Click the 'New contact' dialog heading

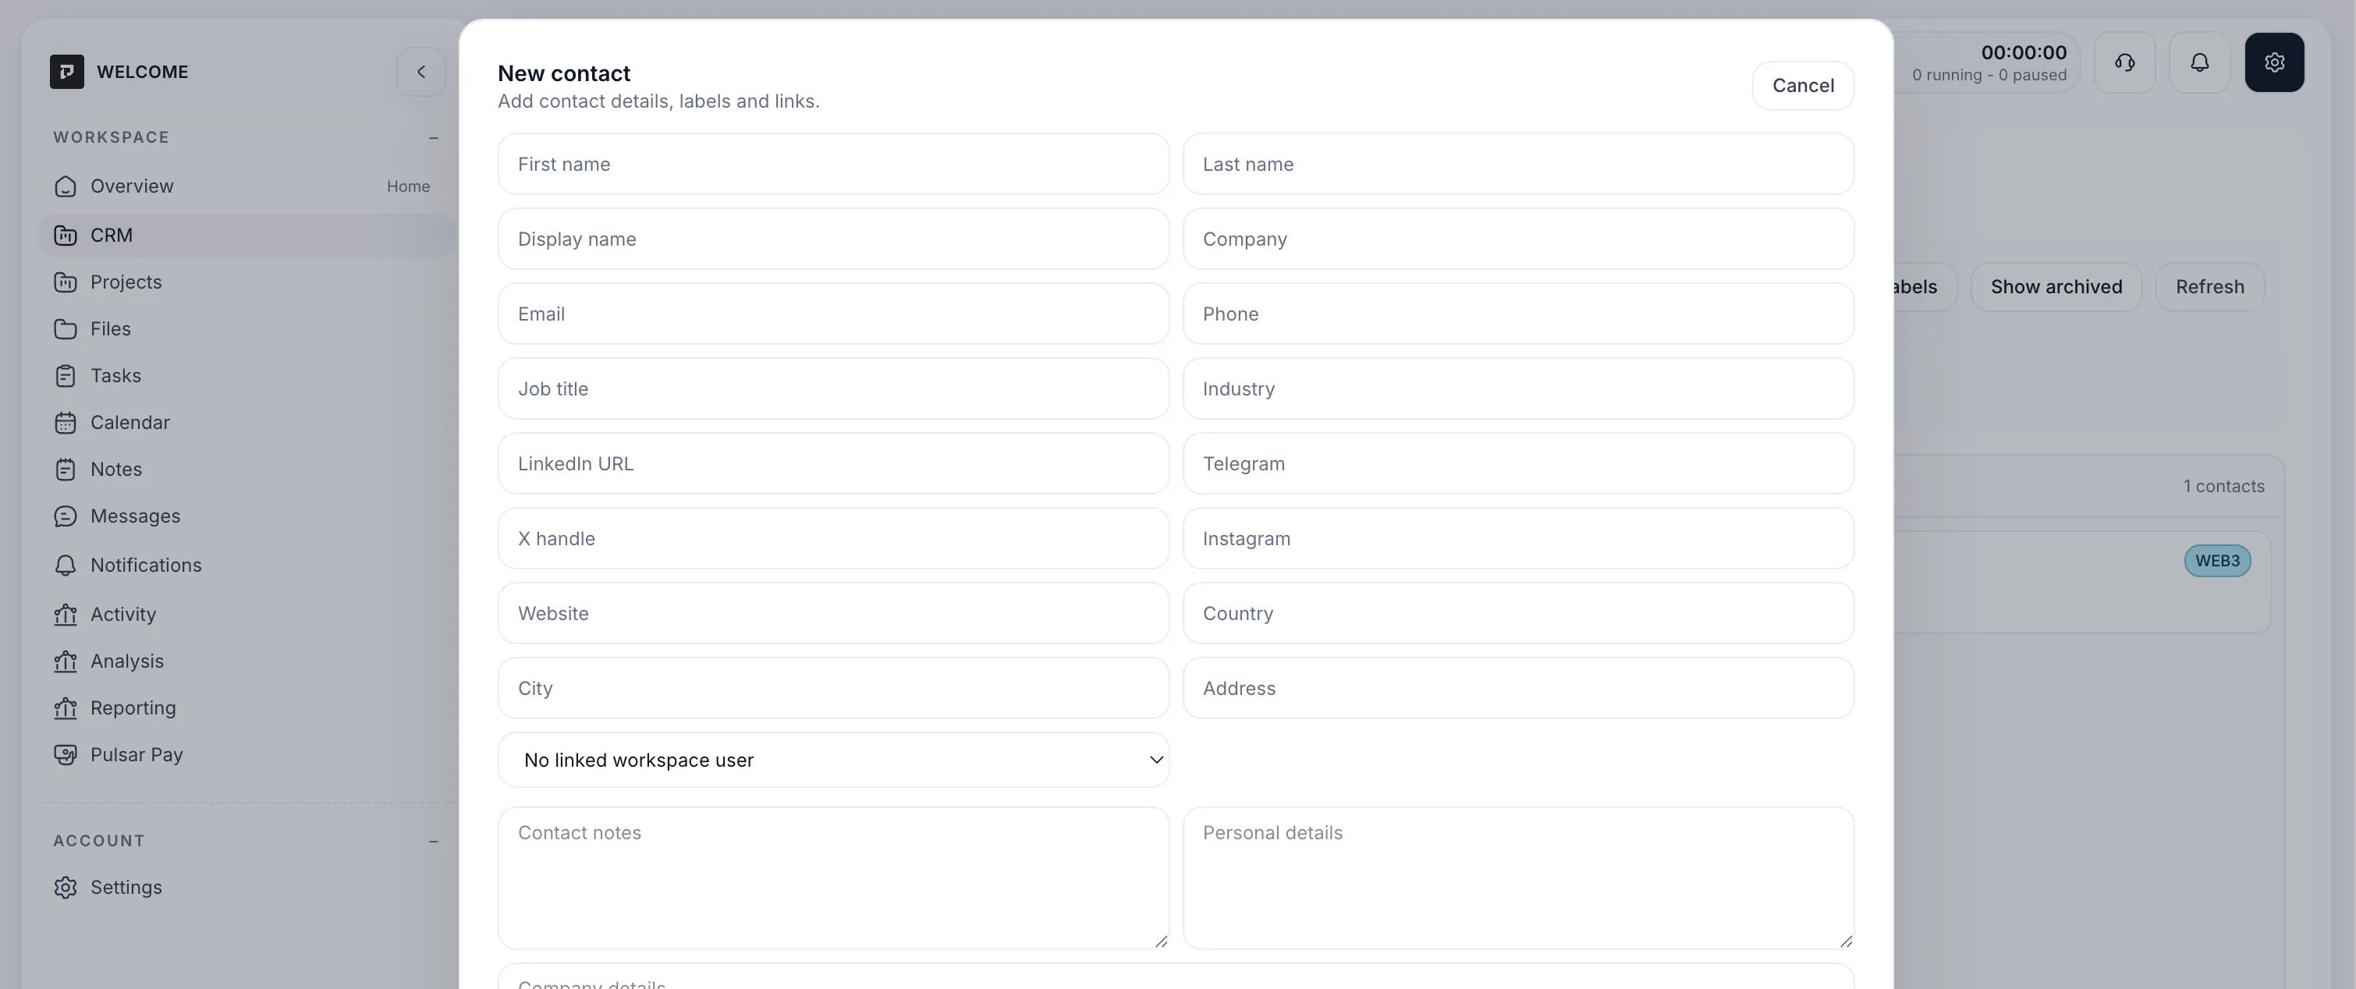click(563, 74)
